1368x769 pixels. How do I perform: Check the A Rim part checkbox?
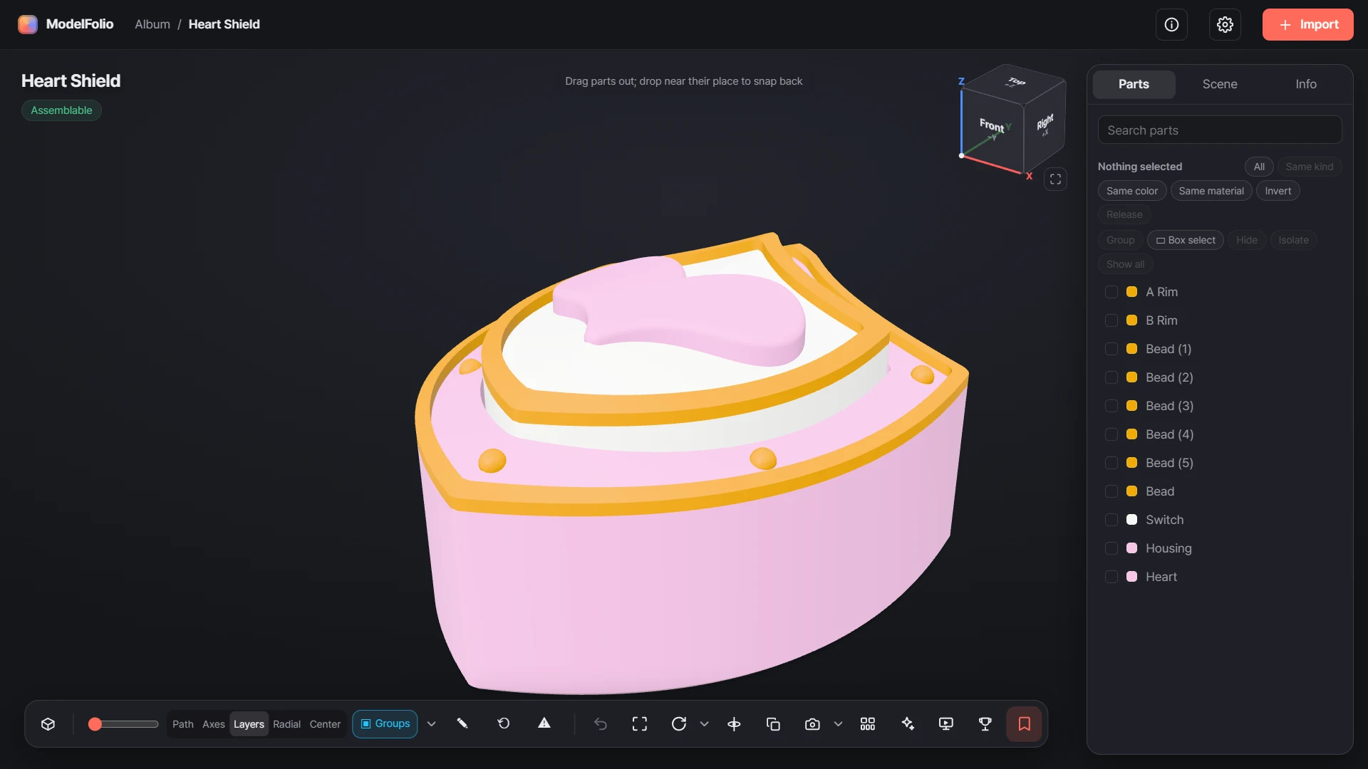(x=1111, y=292)
